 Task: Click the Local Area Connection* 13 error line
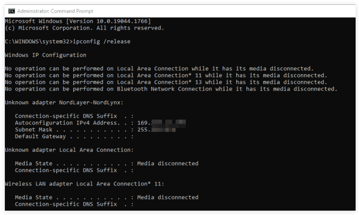(166, 82)
